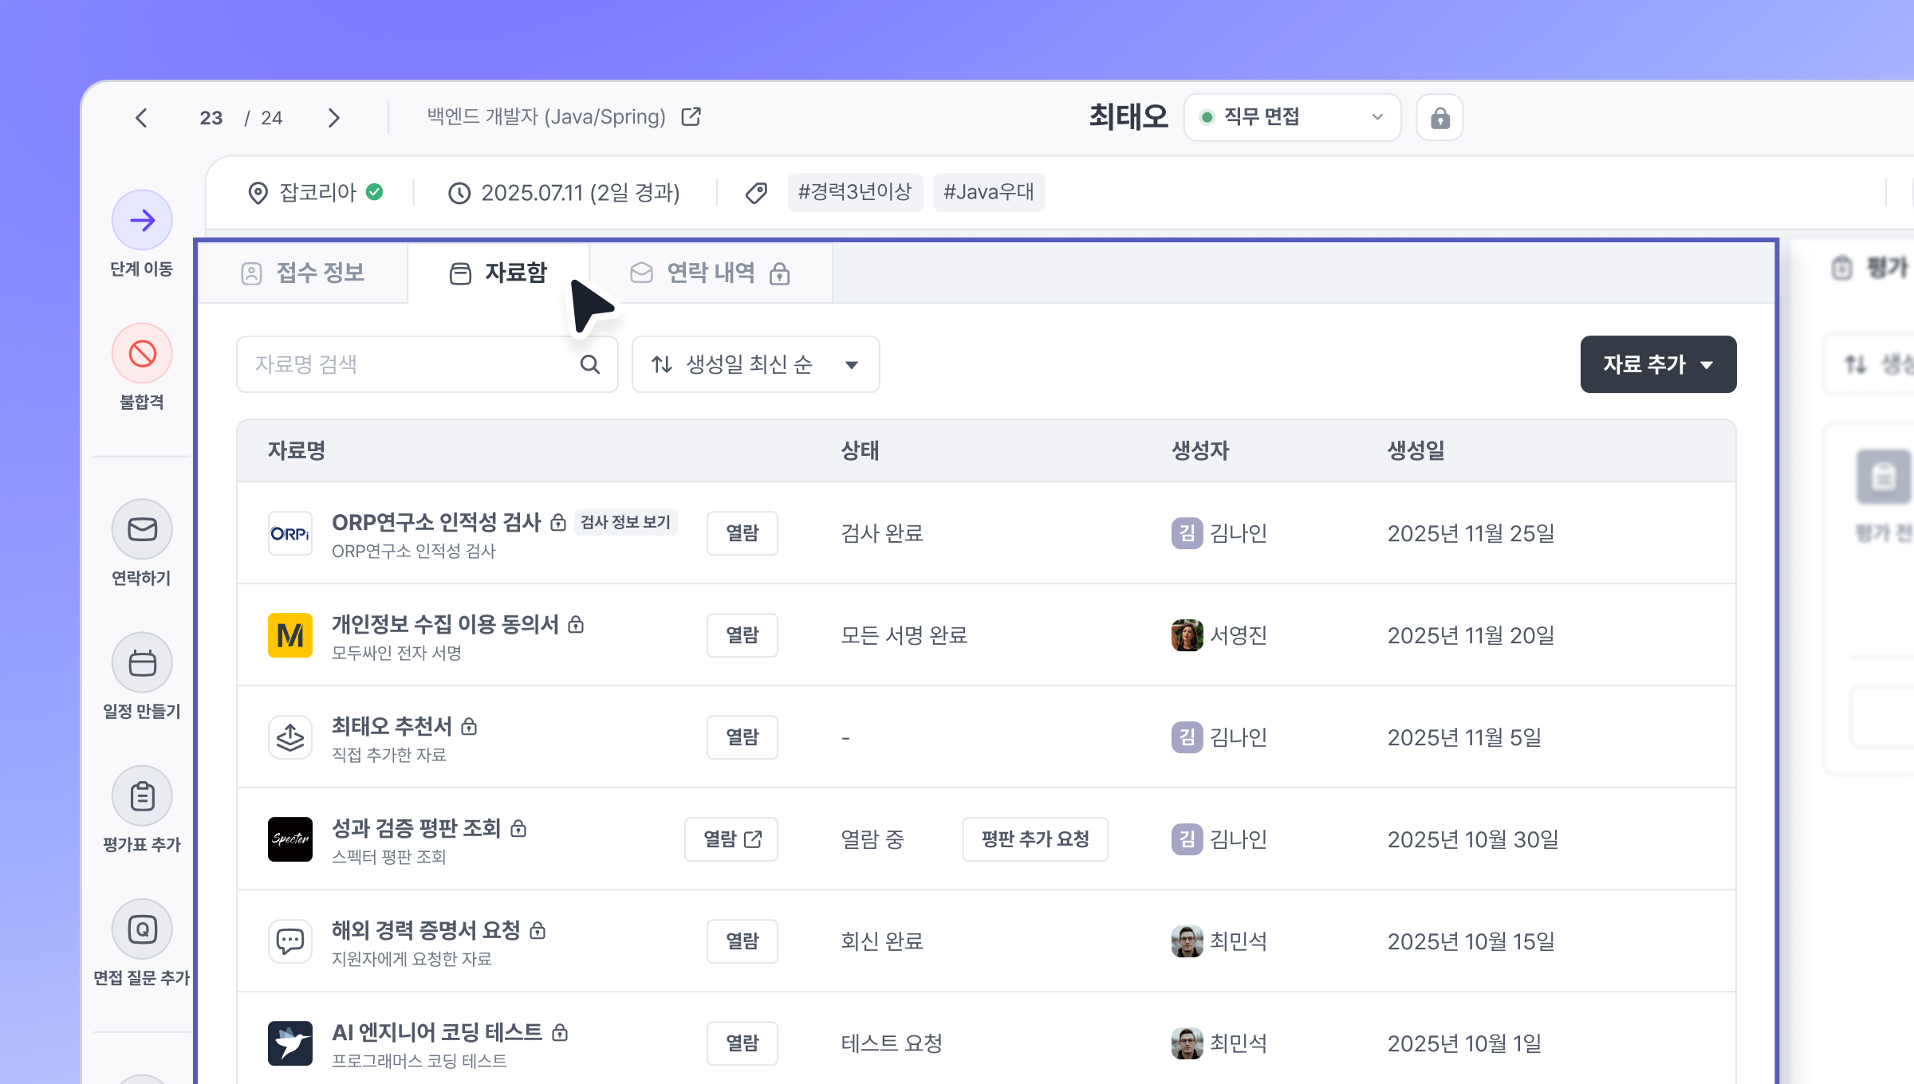Go to previous applicant with left chevron

[x=142, y=118]
